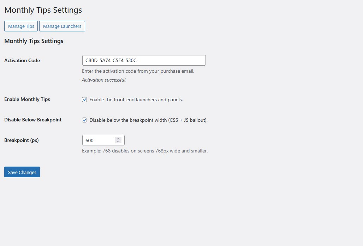Uncheck Disable below the breakpoint width option

pos(84,120)
